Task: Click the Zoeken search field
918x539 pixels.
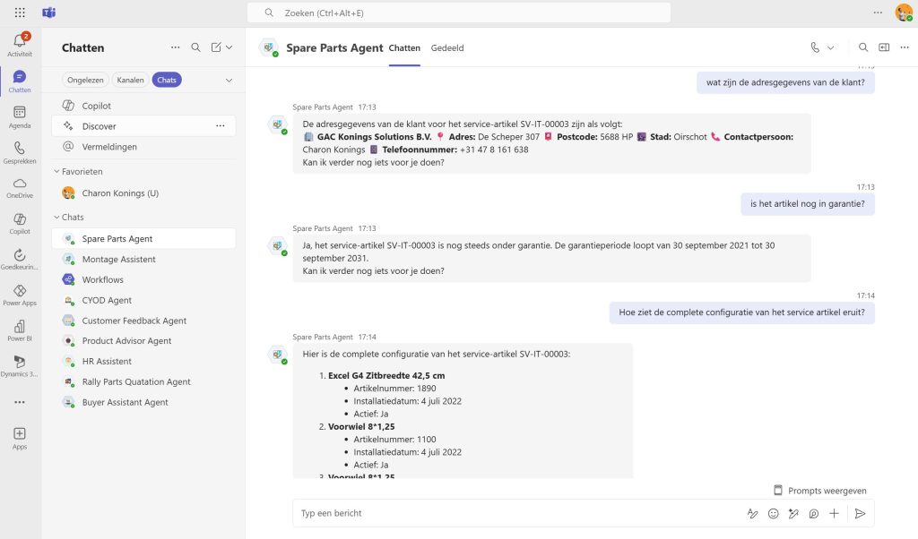Action: pos(459,13)
